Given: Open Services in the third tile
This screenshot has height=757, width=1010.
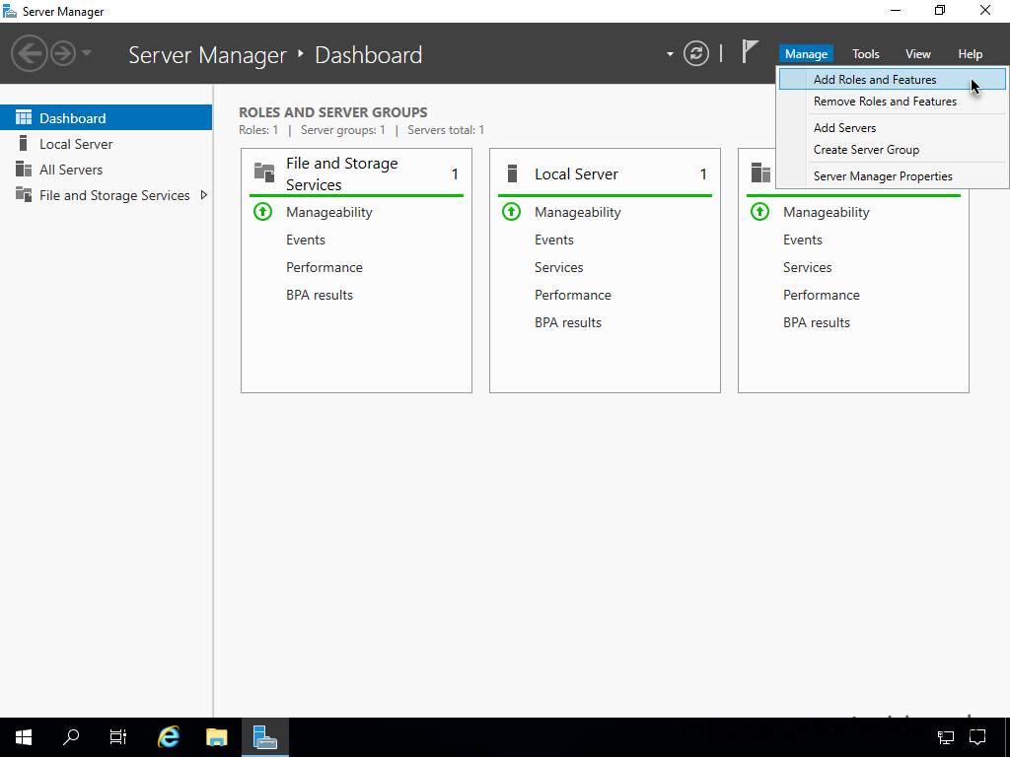Looking at the screenshot, I should click(808, 267).
